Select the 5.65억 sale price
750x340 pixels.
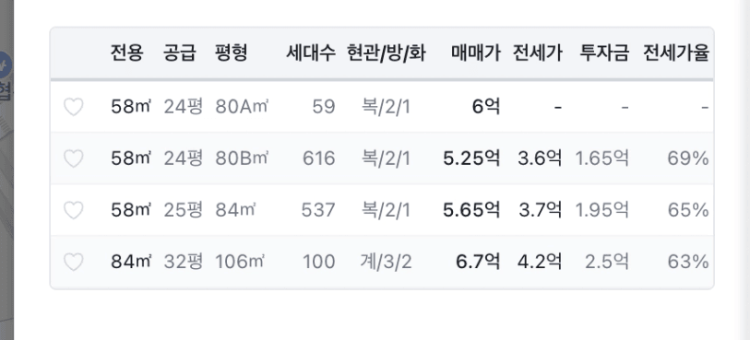pyautogui.click(x=471, y=210)
